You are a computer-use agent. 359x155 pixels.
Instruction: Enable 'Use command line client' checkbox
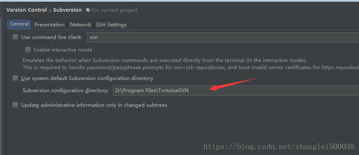point(16,37)
